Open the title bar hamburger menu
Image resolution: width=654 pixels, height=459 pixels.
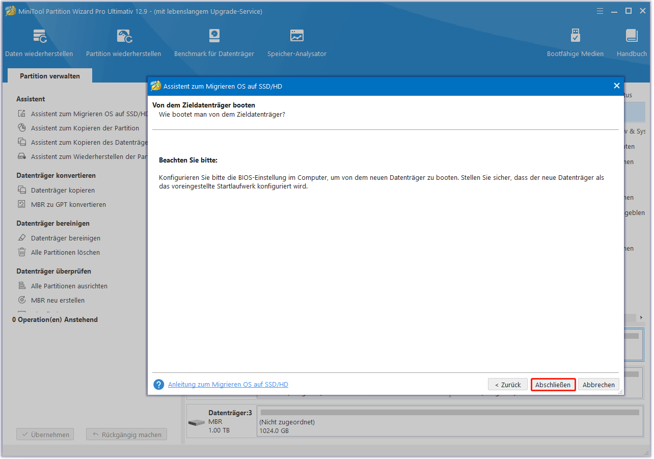pos(600,11)
